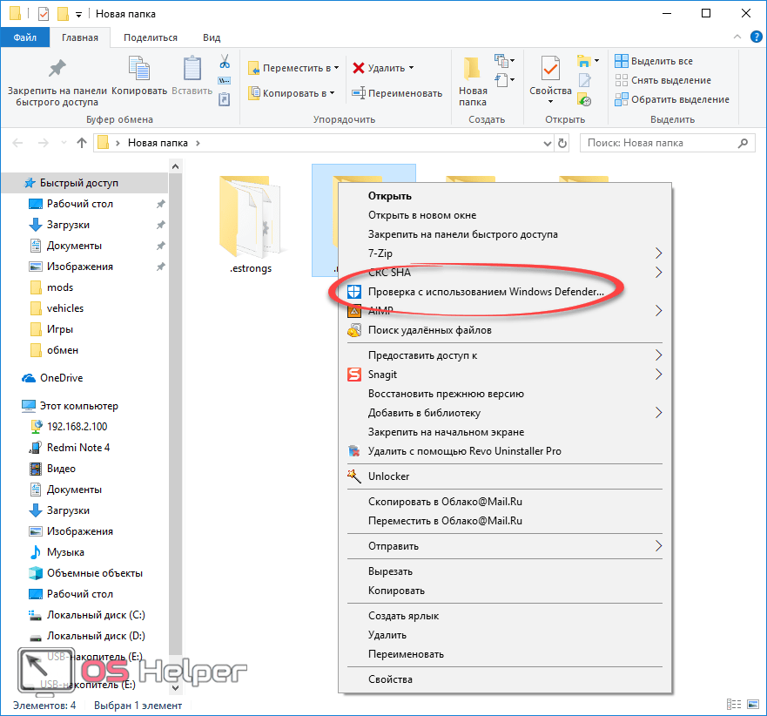The height and width of the screenshot is (716, 767).
Task: Click the Rename button in ribbon
Action: [x=397, y=93]
